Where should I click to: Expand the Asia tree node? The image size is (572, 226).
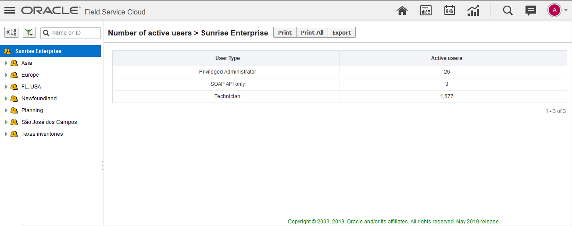click(x=6, y=63)
